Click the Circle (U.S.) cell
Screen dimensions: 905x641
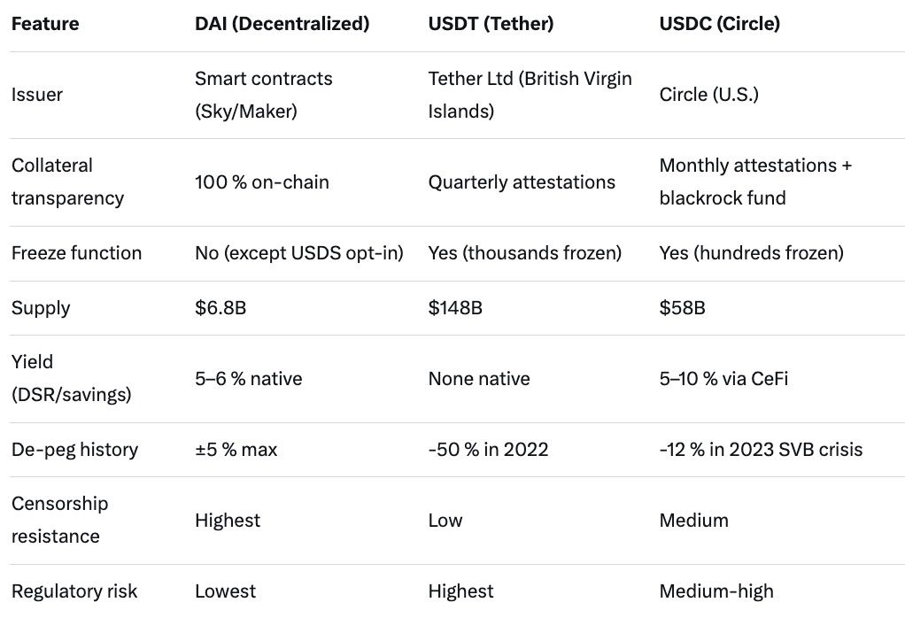point(708,95)
